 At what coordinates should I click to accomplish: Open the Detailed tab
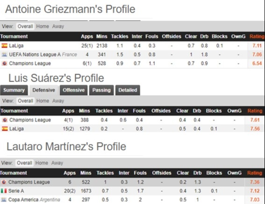(128, 90)
